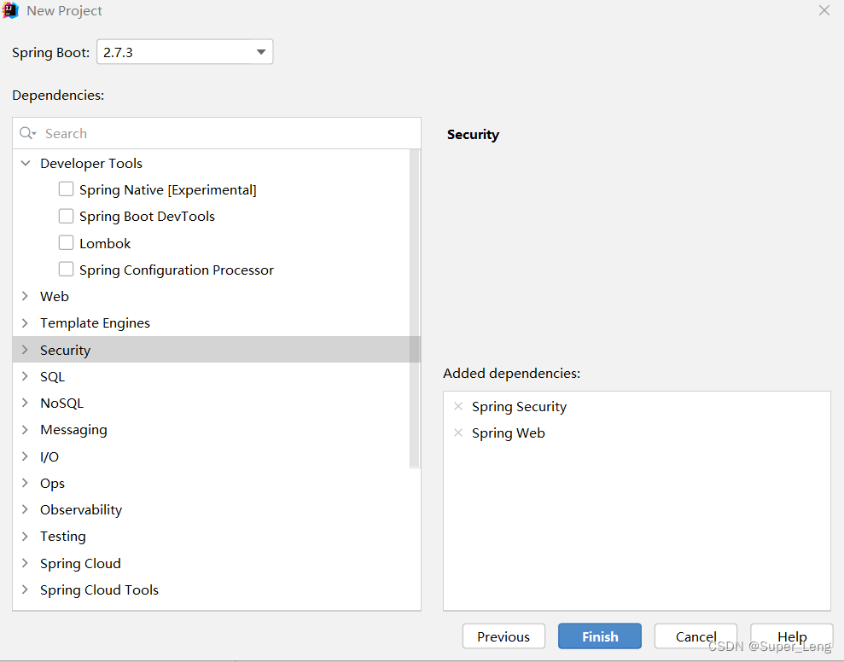Image resolution: width=844 pixels, height=662 pixels.
Task: Select the Observability row label
Action: [81, 509]
